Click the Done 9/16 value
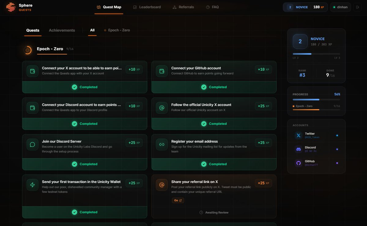The image size is (367, 226). coord(330,75)
